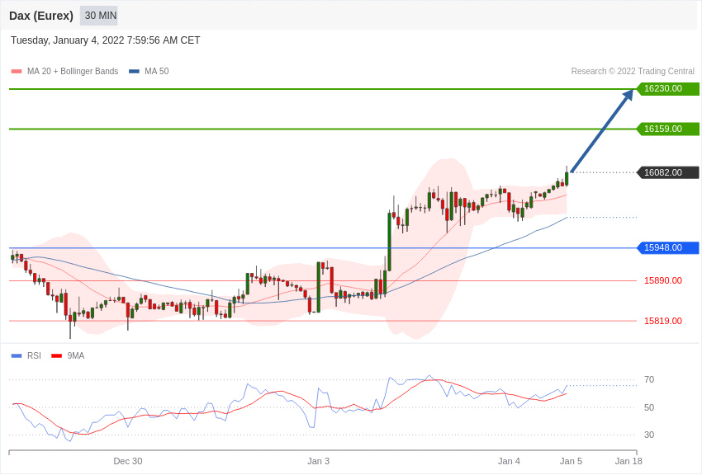Click the Dax (Eurex) chart title
The width and height of the screenshot is (702, 475).
tap(41, 16)
